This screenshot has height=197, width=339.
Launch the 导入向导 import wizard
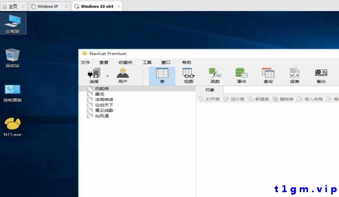point(310,99)
